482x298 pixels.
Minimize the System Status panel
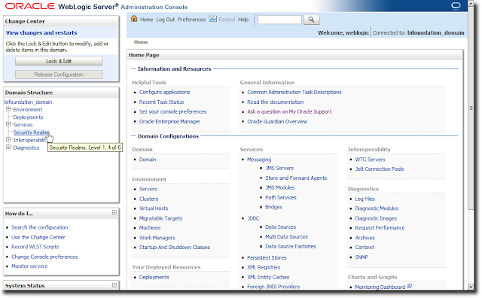click(x=114, y=284)
